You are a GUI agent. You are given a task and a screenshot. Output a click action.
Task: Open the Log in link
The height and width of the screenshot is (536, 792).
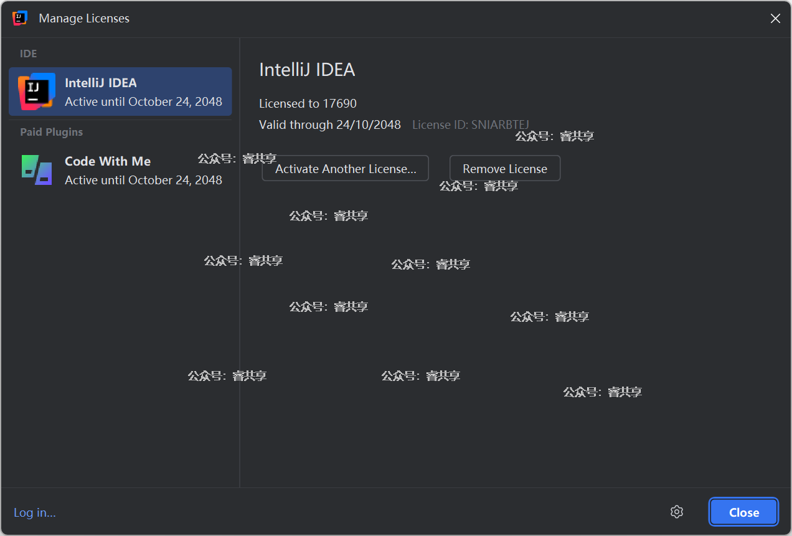(35, 512)
